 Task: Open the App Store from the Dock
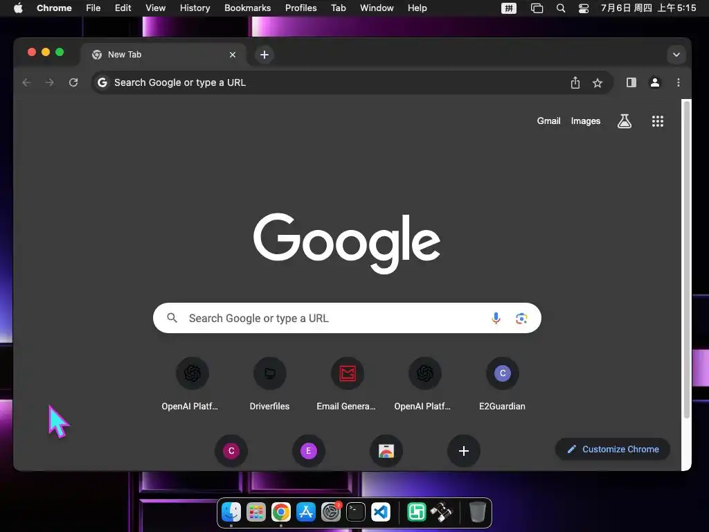pos(305,512)
